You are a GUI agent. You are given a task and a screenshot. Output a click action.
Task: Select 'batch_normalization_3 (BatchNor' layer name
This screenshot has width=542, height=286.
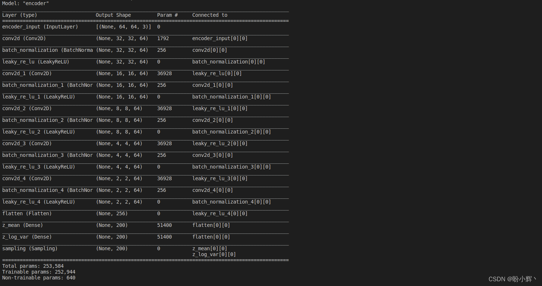[x=48, y=155]
